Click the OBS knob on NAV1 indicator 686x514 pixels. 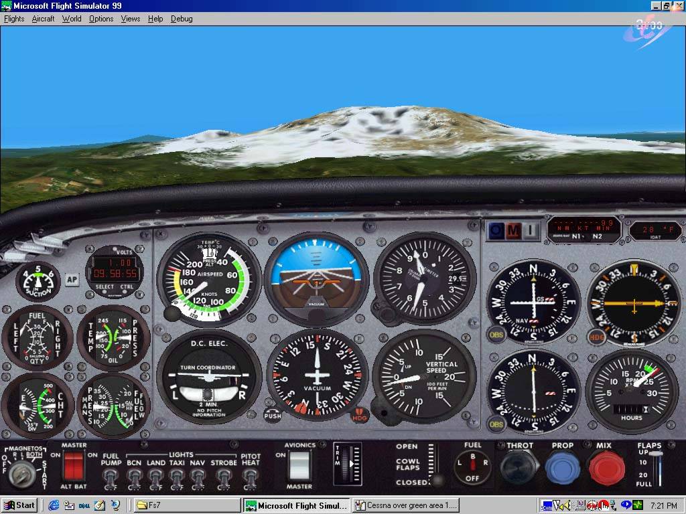496,335
